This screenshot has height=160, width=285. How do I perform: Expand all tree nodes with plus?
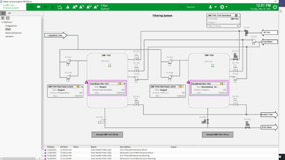3,18
